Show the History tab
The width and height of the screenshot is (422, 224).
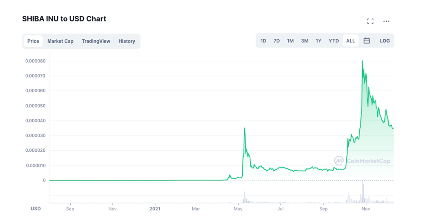(127, 41)
